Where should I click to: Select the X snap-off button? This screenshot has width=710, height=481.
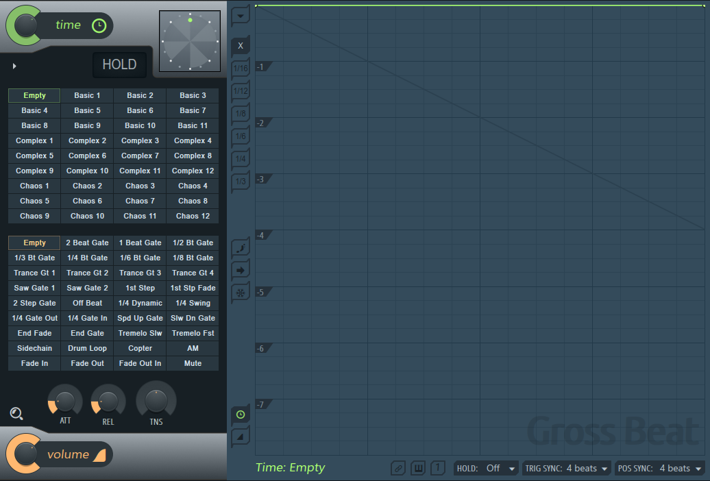pyautogui.click(x=241, y=45)
